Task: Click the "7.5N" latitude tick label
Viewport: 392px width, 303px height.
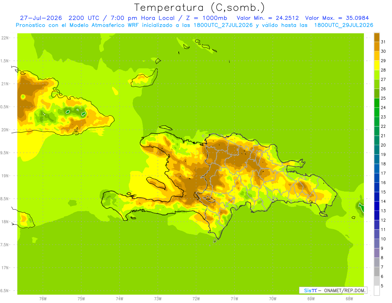Action: click(5, 244)
